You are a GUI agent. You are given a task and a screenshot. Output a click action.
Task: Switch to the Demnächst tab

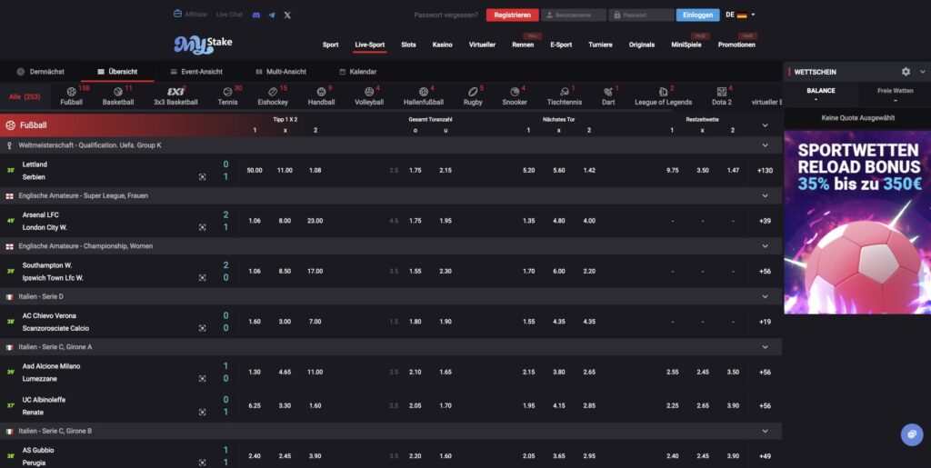(x=40, y=72)
